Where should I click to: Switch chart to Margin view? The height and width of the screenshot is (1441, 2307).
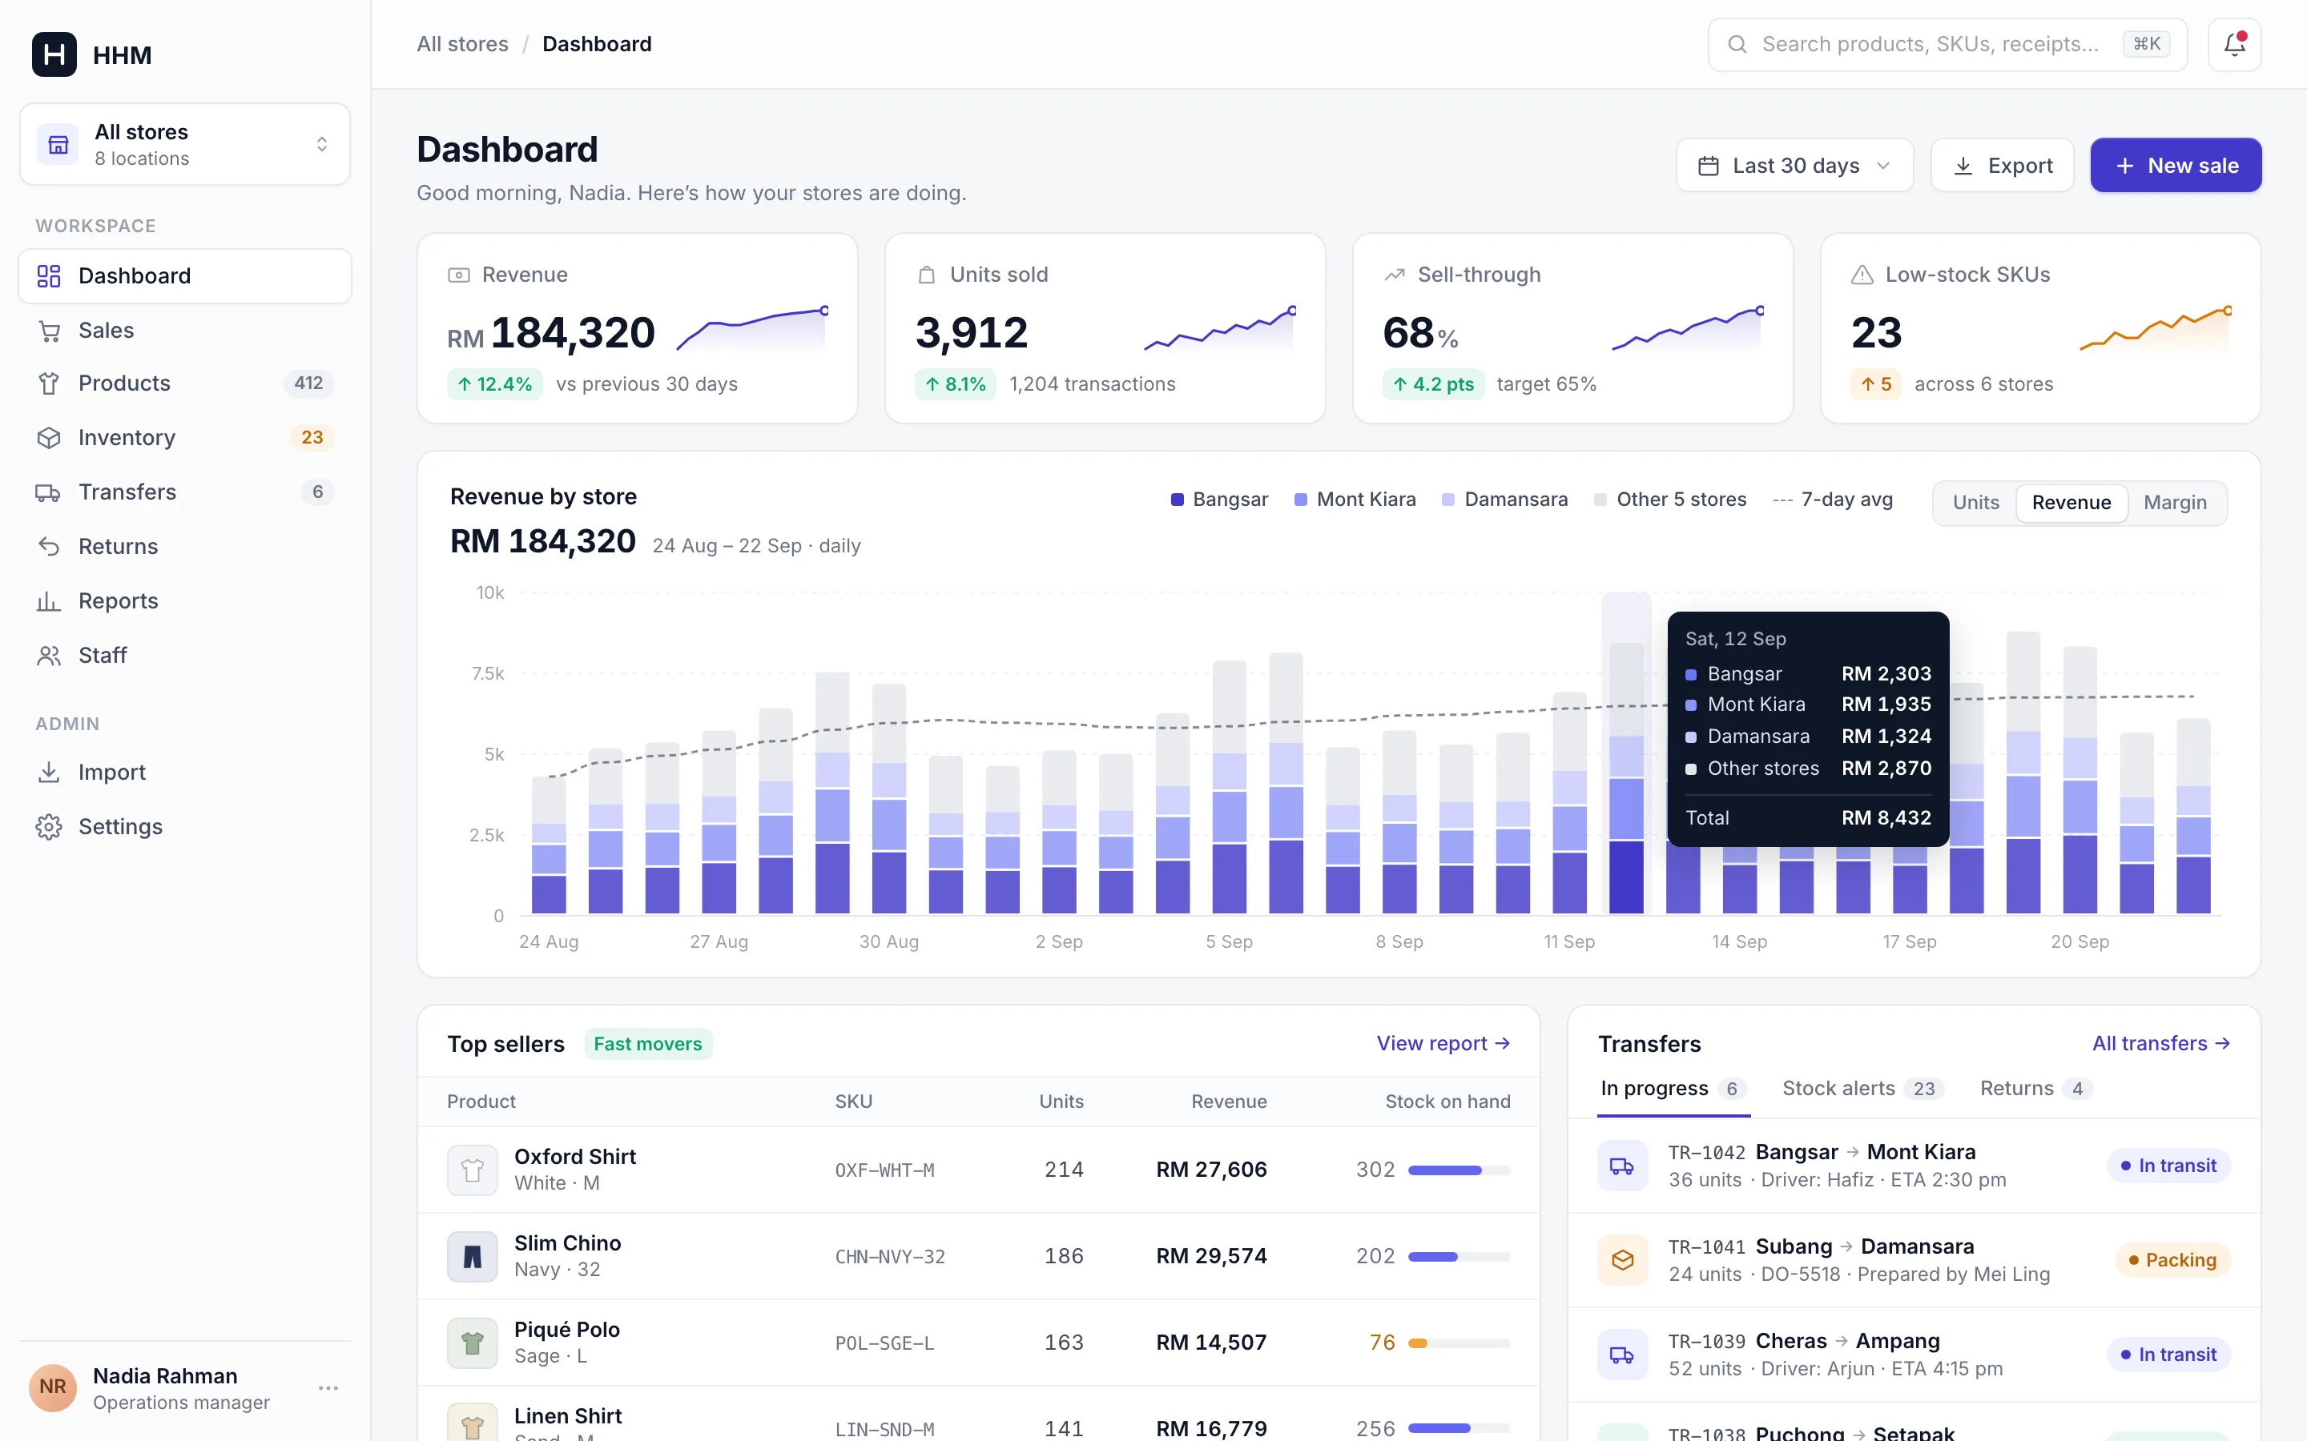2175,502
